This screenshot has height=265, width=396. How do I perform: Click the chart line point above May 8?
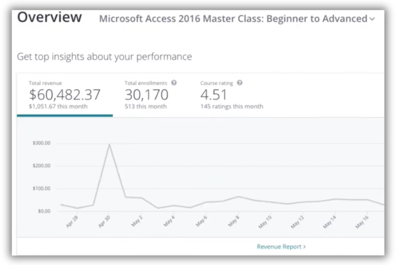(x=238, y=197)
